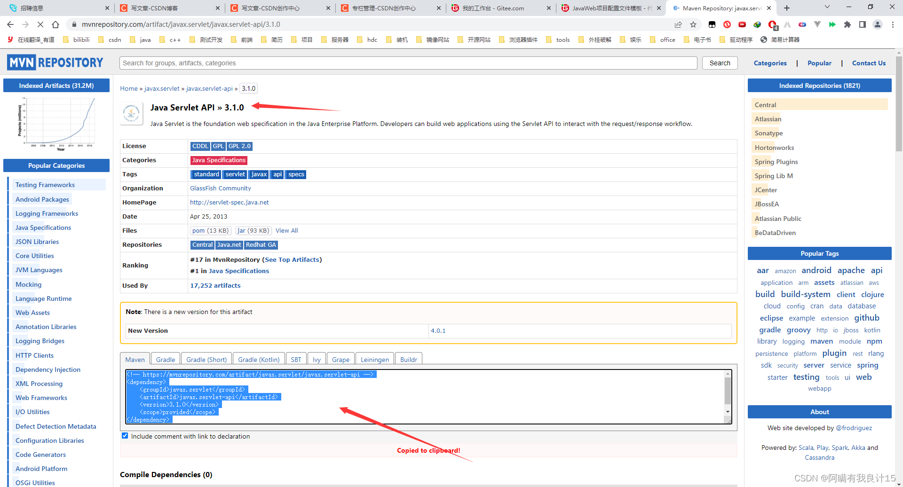Click the Java Specifications category badge
The image size is (903, 487).
219,160
